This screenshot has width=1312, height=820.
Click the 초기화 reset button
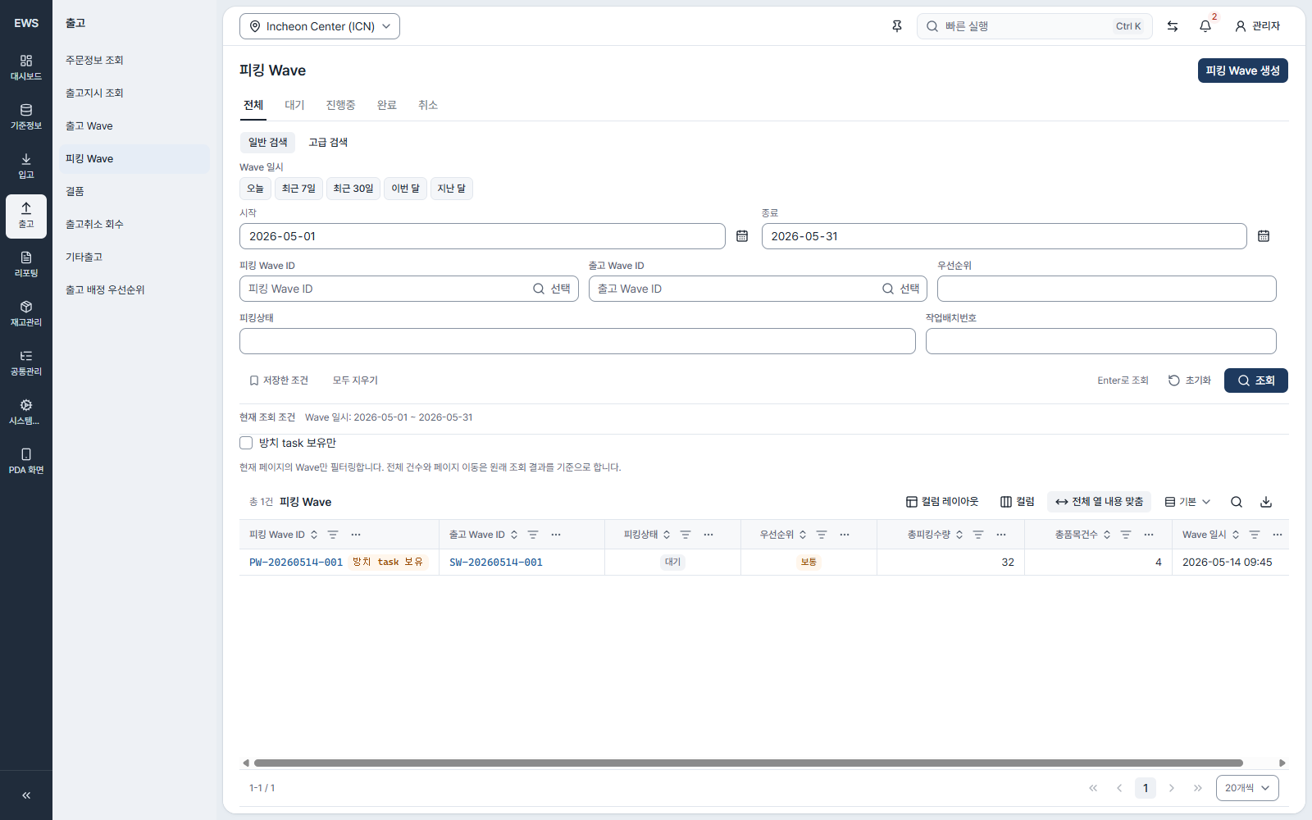pos(1189,380)
